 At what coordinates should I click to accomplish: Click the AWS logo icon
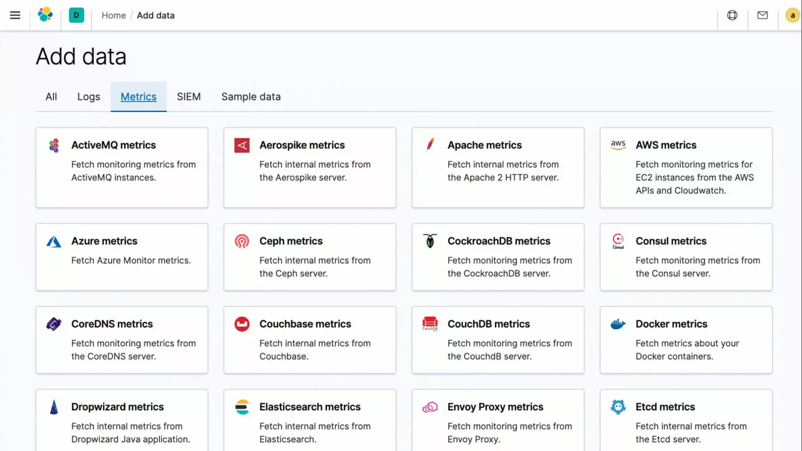point(618,145)
